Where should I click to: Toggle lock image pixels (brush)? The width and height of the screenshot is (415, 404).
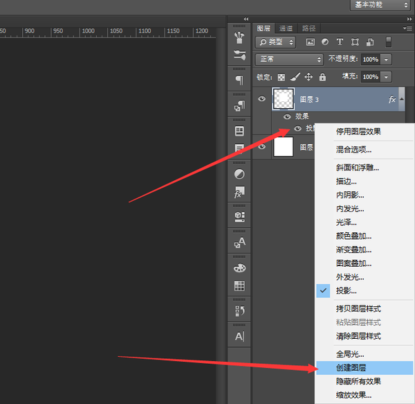pyautogui.click(x=295, y=77)
